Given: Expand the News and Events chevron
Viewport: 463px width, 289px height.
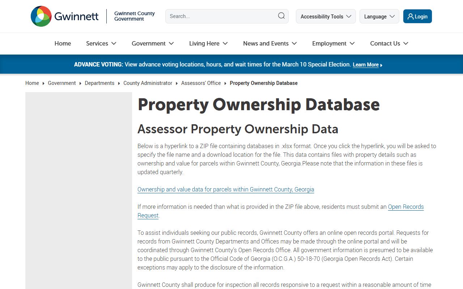Looking at the screenshot, I should 294,43.
